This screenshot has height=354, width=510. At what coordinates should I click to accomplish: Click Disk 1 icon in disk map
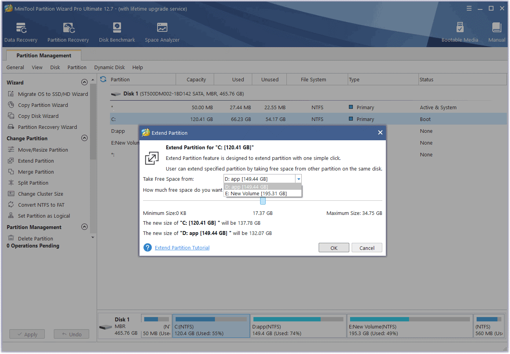click(x=105, y=327)
